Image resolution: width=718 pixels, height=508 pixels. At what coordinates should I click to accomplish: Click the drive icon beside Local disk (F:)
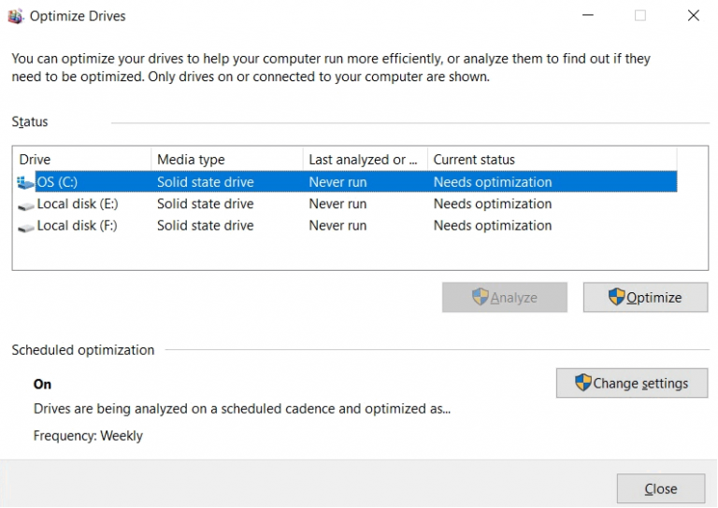pyautogui.click(x=25, y=226)
